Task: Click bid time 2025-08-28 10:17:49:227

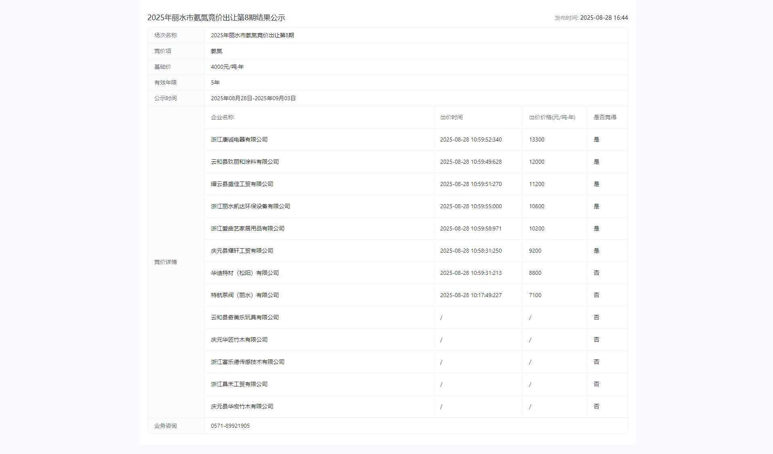Action: tap(471, 295)
